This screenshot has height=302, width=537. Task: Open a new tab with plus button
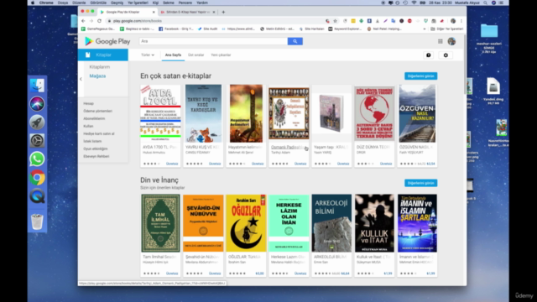click(223, 12)
